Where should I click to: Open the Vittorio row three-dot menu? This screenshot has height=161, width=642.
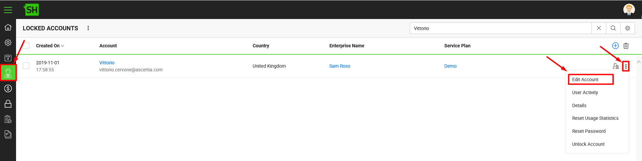[626, 66]
